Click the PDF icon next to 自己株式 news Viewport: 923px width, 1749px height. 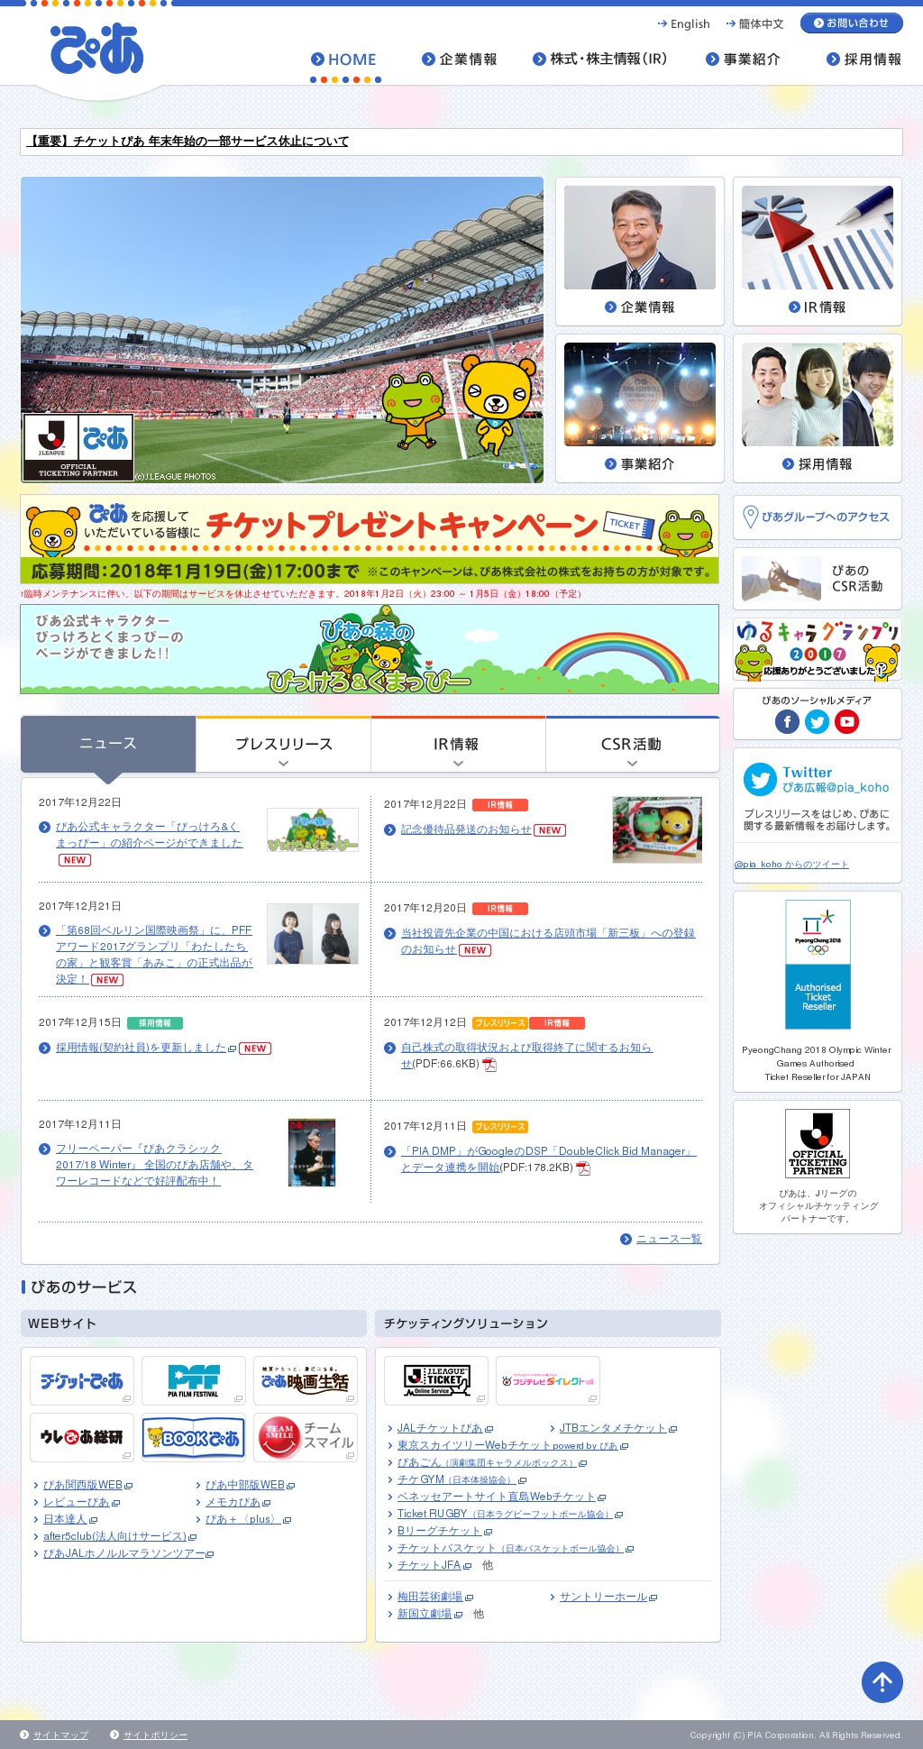click(489, 1065)
